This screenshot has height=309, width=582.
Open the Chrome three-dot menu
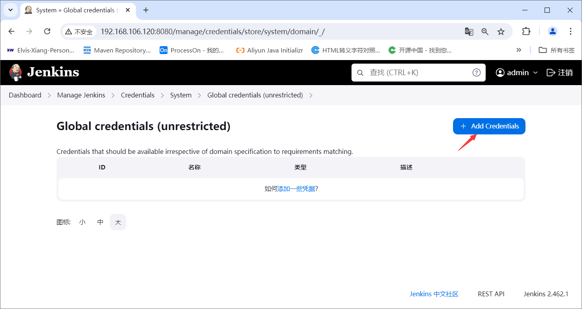[x=571, y=31]
